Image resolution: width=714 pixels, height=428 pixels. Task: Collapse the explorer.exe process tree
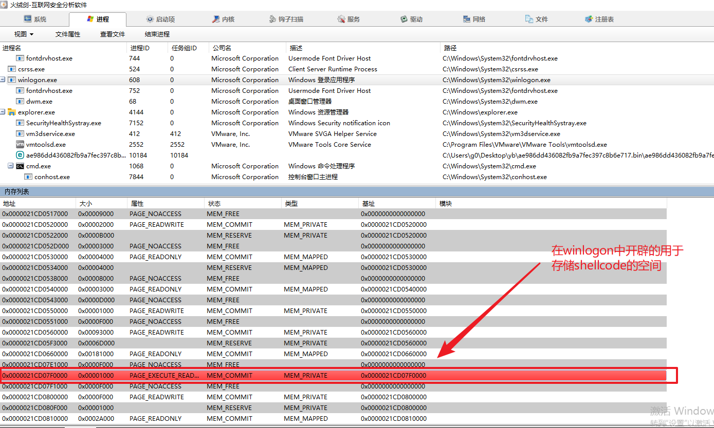pyautogui.click(x=3, y=112)
